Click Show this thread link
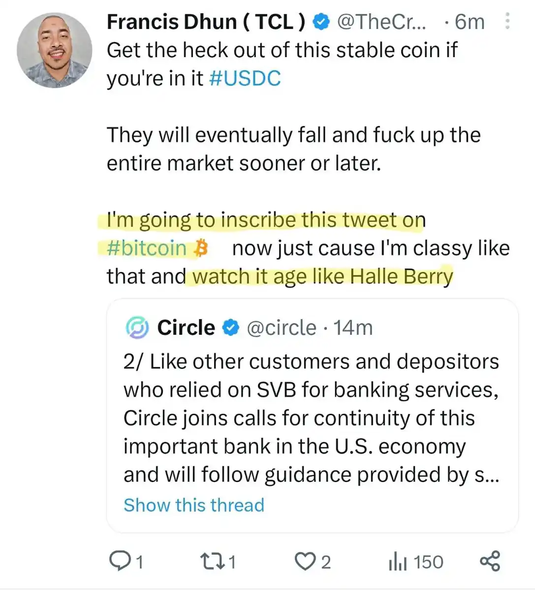The height and width of the screenshot is (591, 535). click(x=193, y=505)
